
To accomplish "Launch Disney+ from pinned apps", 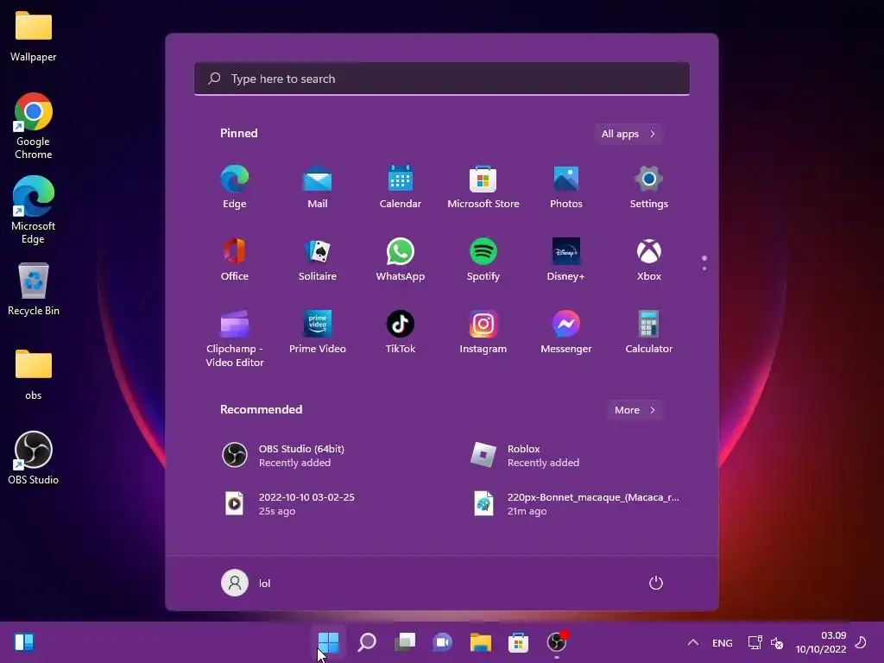I will 566,259.
